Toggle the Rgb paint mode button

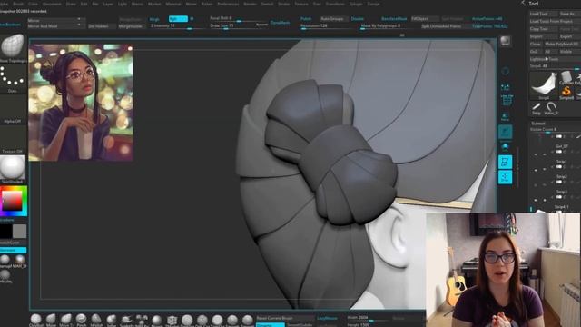tap(178, 18)
